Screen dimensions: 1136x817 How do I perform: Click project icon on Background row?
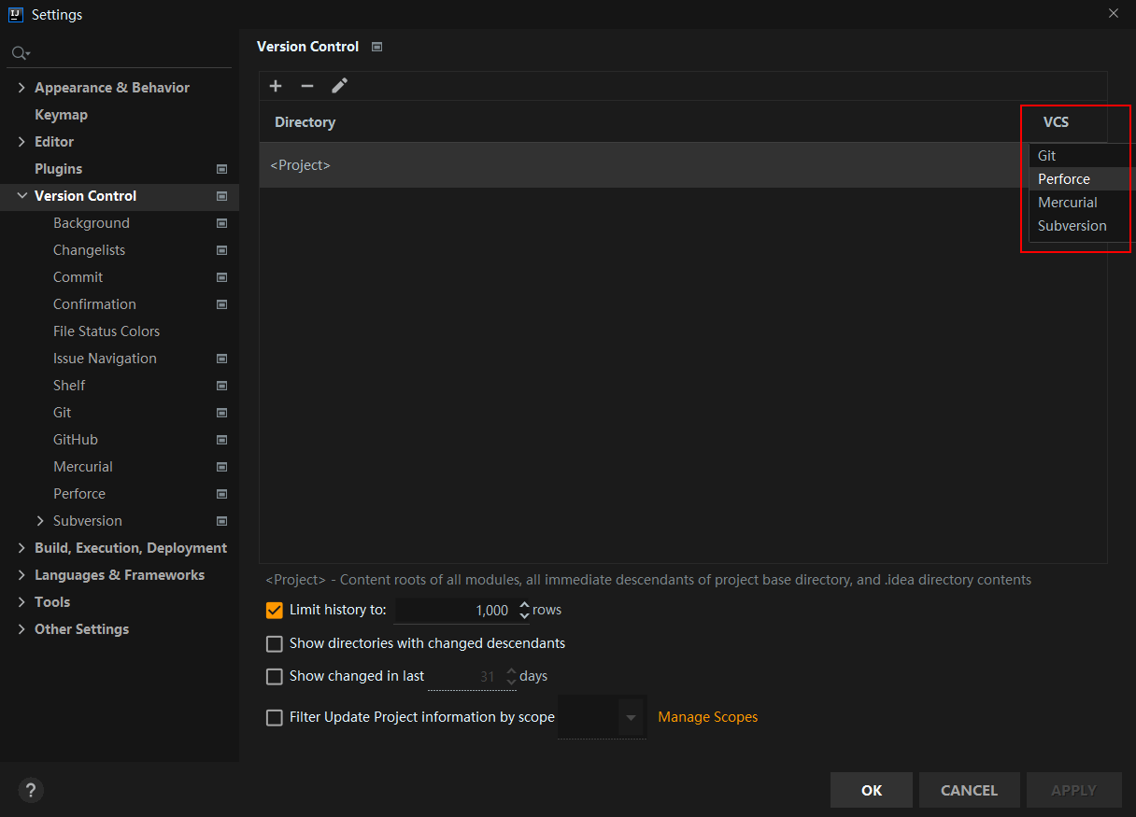tap(222, 223)
